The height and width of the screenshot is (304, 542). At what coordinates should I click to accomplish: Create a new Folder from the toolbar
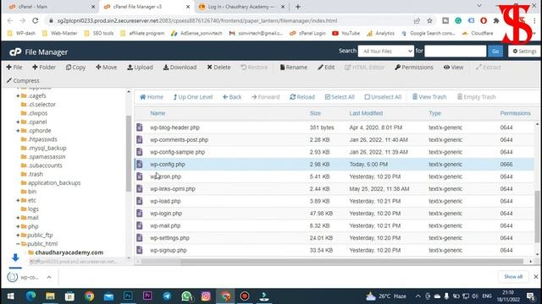click(x=44, y=68)
